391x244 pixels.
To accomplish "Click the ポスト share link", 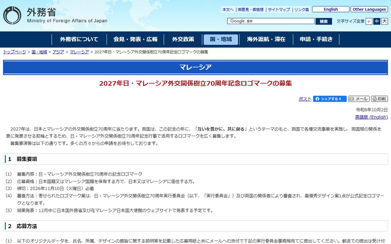I will 305,99.
